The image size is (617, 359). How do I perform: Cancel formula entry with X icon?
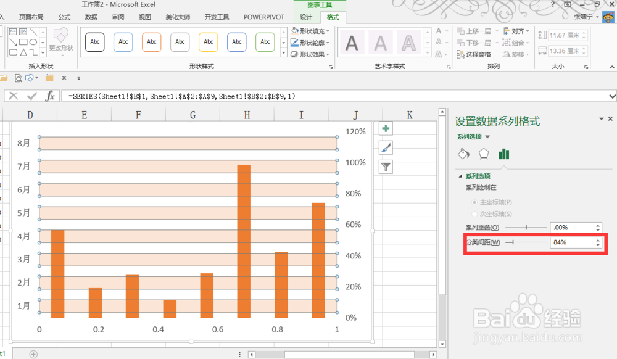[14, 96]
